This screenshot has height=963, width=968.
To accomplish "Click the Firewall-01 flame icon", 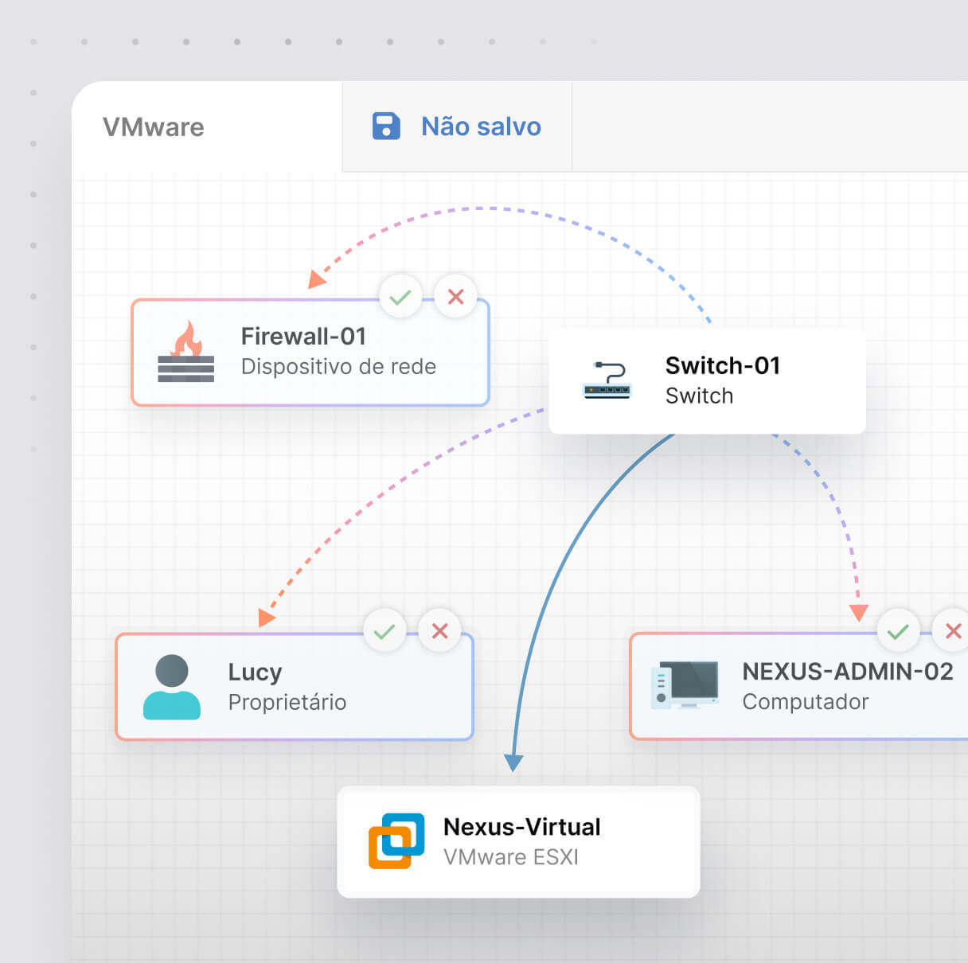I will click(185, 352).
